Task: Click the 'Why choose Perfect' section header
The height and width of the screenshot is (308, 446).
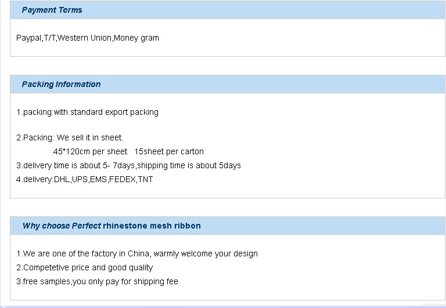Action: coord(62,226)
